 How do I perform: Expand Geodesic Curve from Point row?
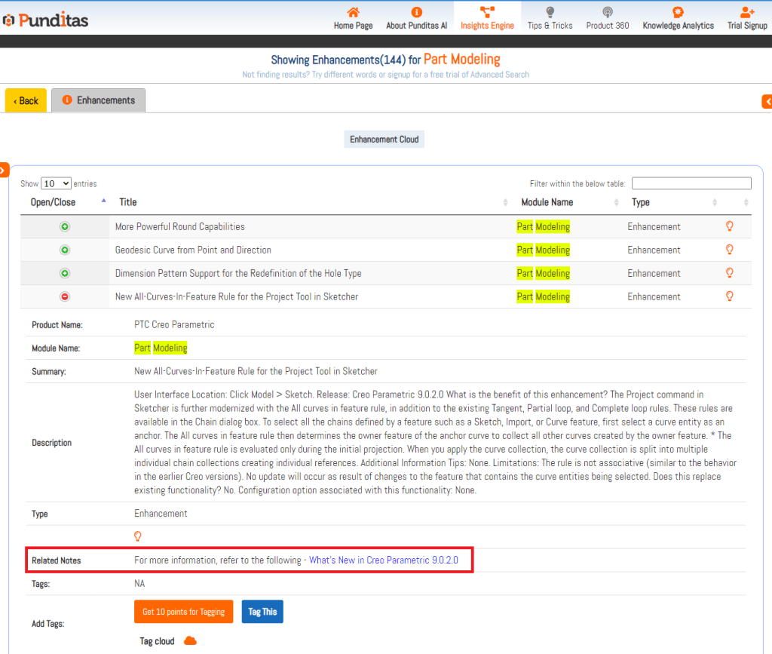[65, 250]
